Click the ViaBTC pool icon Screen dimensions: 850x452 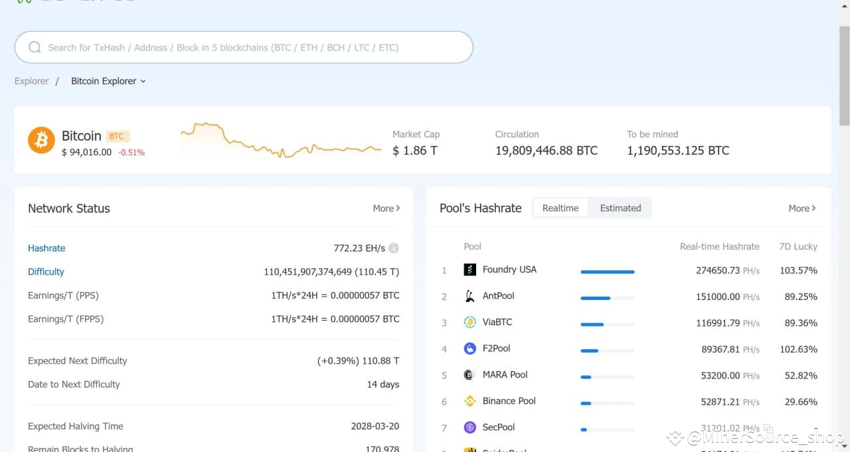pyautogui.click(x=469, y=322)
